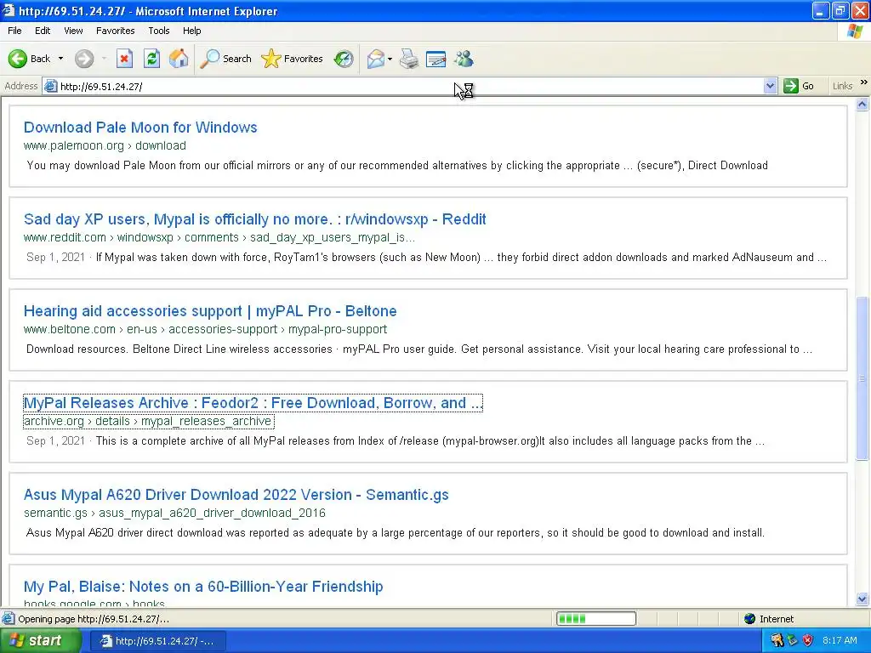Click the second system tray icon
This screenshot has width=871, height=653.
tap(793, 640)
